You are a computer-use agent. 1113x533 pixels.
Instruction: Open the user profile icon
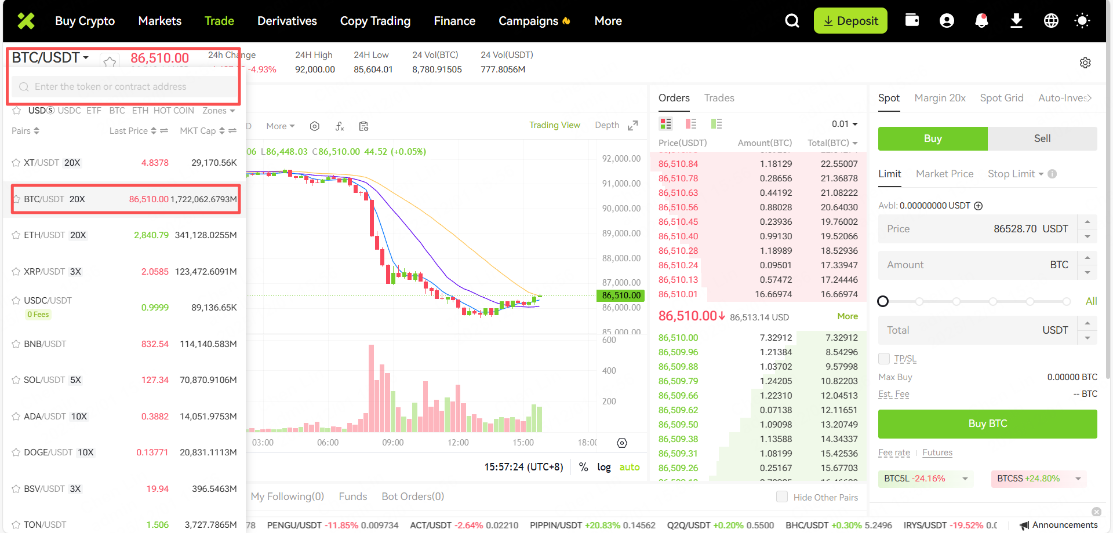click(x=947, y=21)
